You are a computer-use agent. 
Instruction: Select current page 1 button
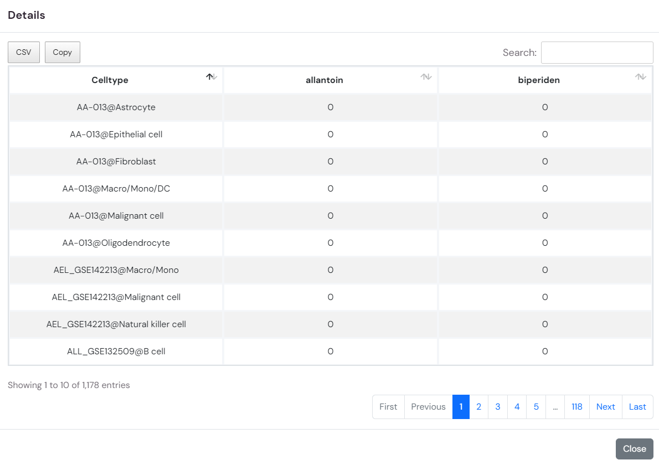coord(461,407)
